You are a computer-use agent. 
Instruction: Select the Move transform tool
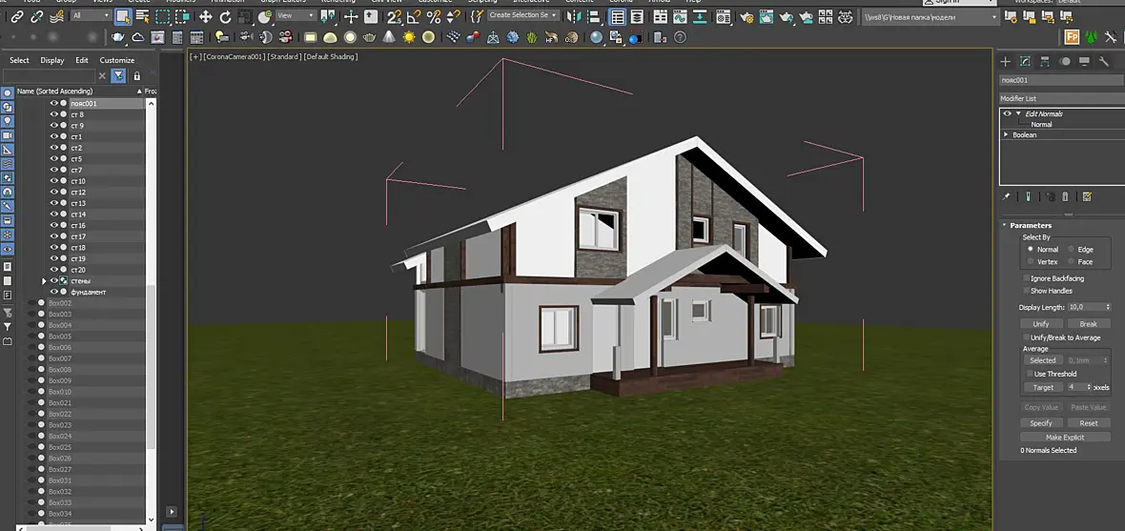coord(205,16)
